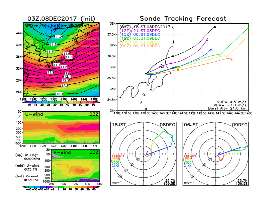Click the "V-wind" cross-section label
This screenshot has height=204, width=265.
62,152
